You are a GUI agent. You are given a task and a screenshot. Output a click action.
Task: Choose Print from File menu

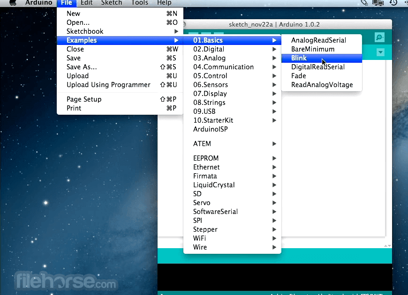(x=120, y=108)
